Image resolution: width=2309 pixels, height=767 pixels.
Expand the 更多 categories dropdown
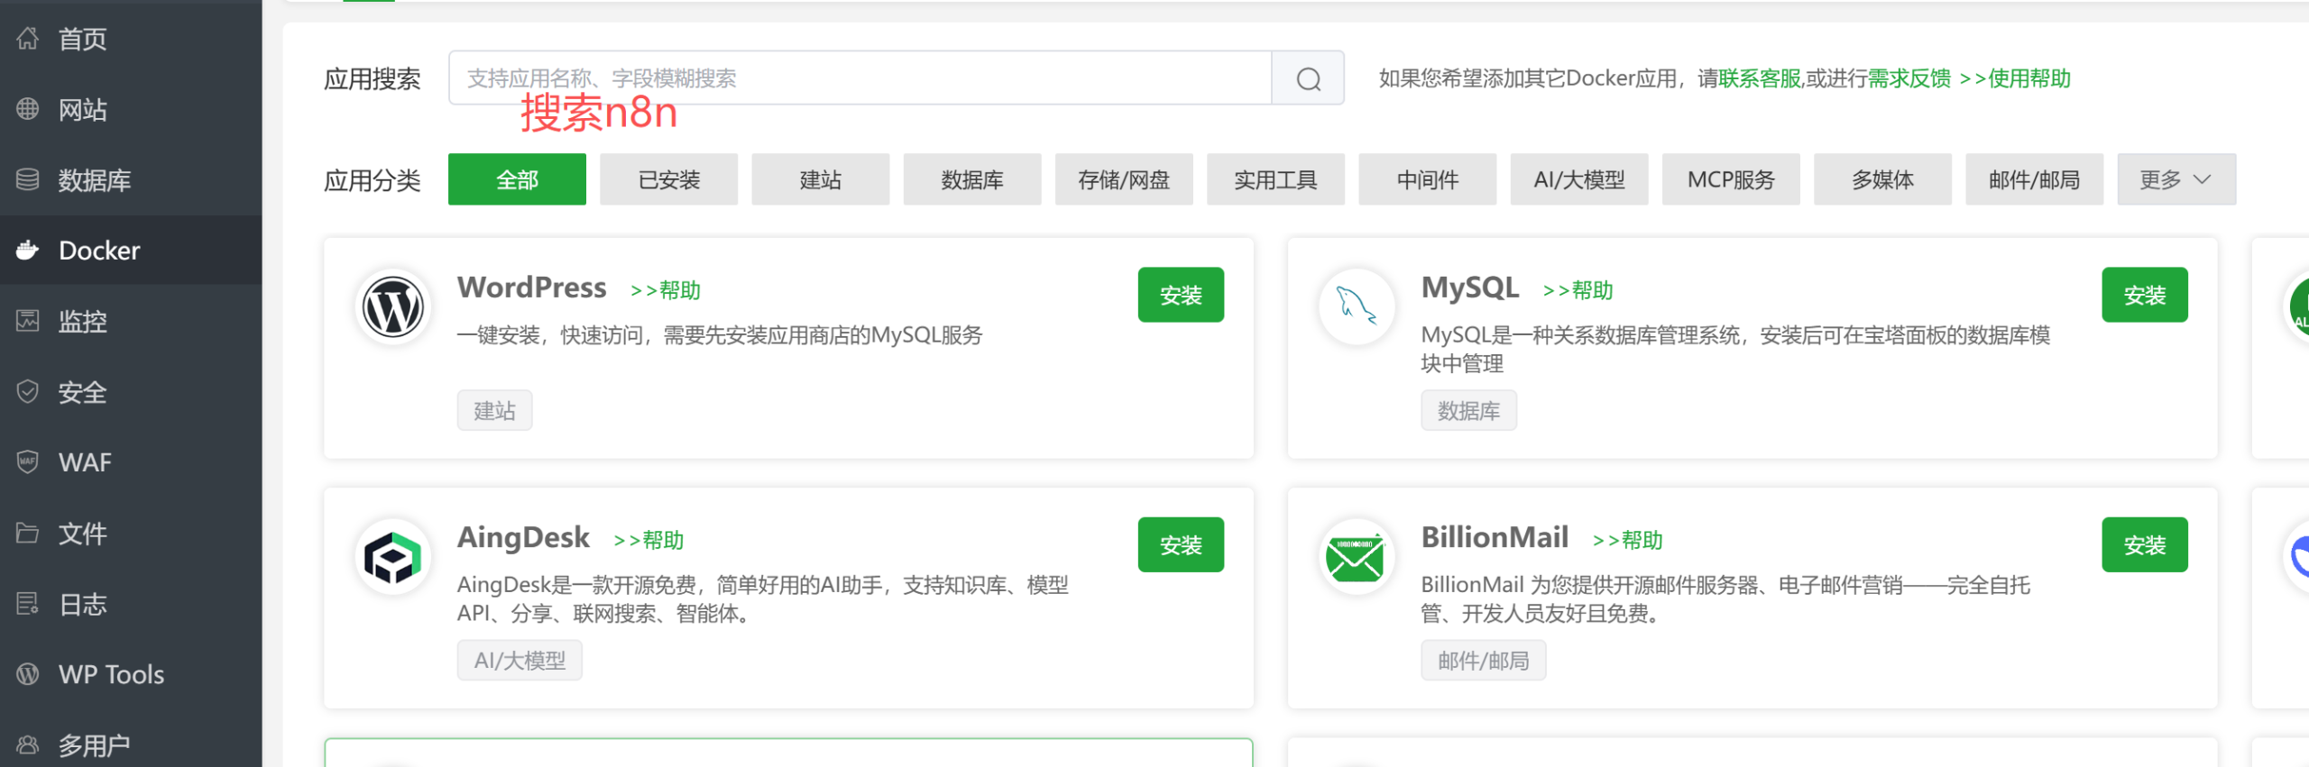click(2176, 179)
